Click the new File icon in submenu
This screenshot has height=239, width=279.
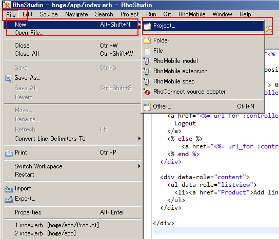(x=147, y=51)
